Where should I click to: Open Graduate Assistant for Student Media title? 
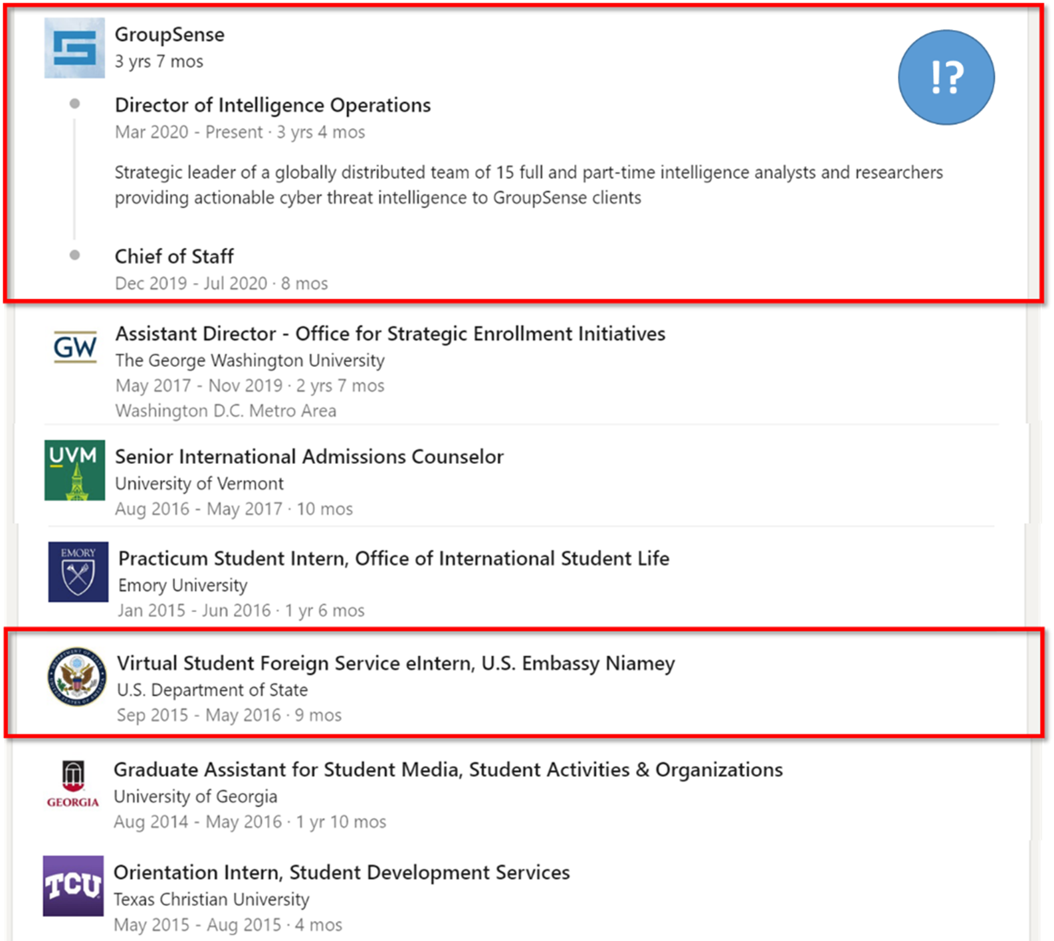[448, 770]
